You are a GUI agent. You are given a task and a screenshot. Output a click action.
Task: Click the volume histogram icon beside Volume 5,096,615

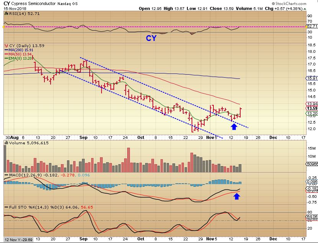coord(6,143)
